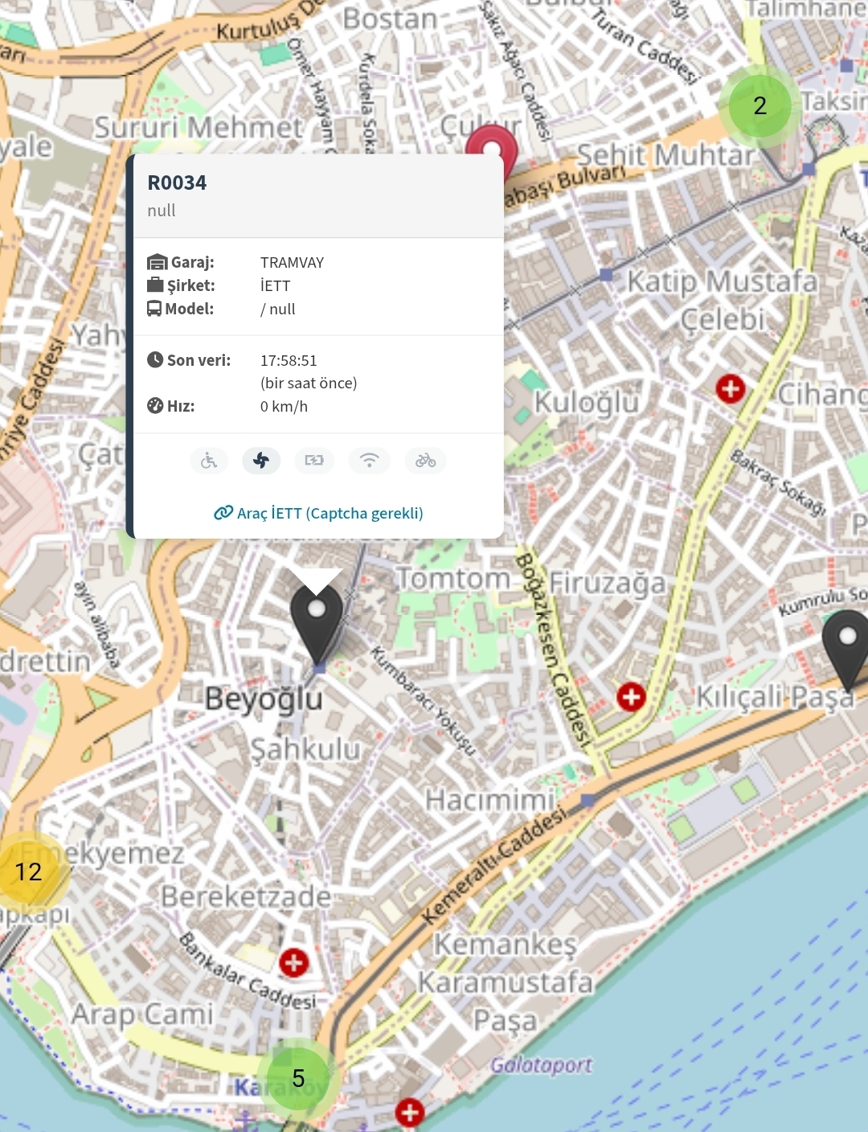
Task: Click the Wi-Fi feature icon
Action: pos(369,461)
